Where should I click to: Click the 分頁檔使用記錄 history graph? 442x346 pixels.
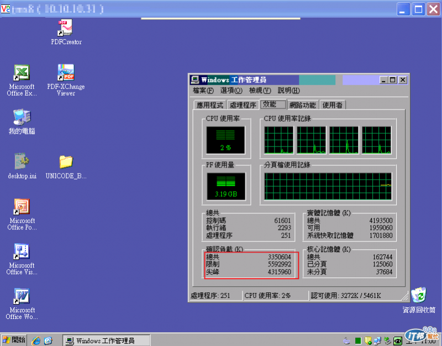328,186
